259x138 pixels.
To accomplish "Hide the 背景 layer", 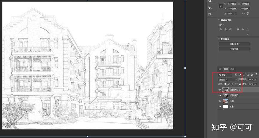I will pos(220,107).
